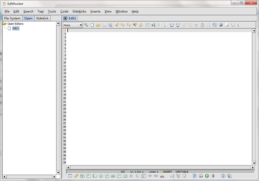259x181 pixels.
Task: Click the open folder toolbar icon
Action: 98,25
